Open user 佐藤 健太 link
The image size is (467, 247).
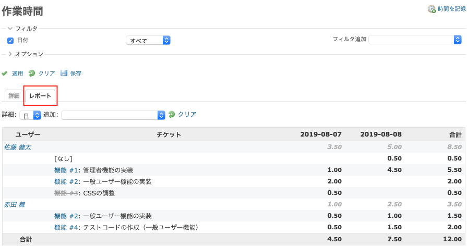point(17,147)
